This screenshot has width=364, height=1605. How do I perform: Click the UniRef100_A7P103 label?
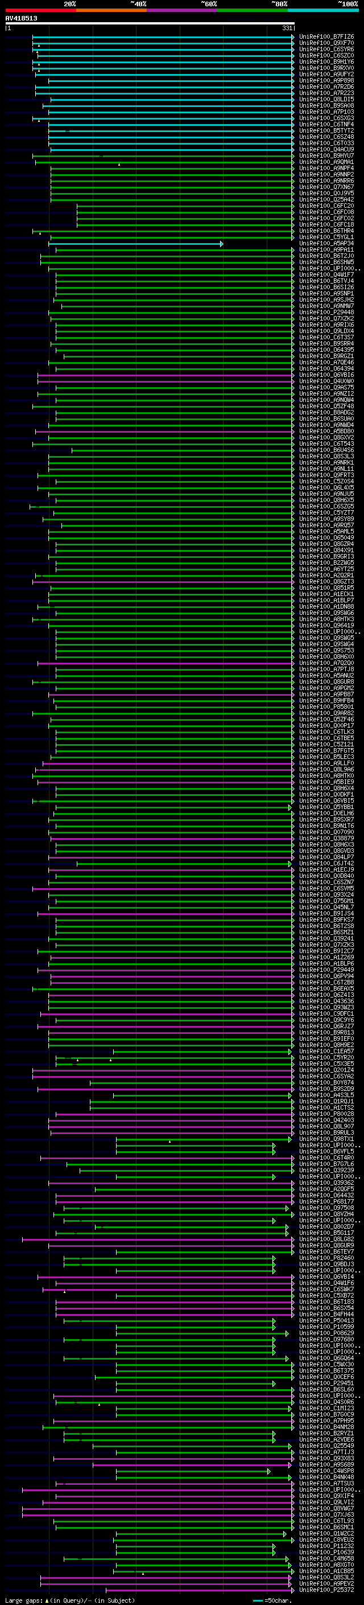326,112
